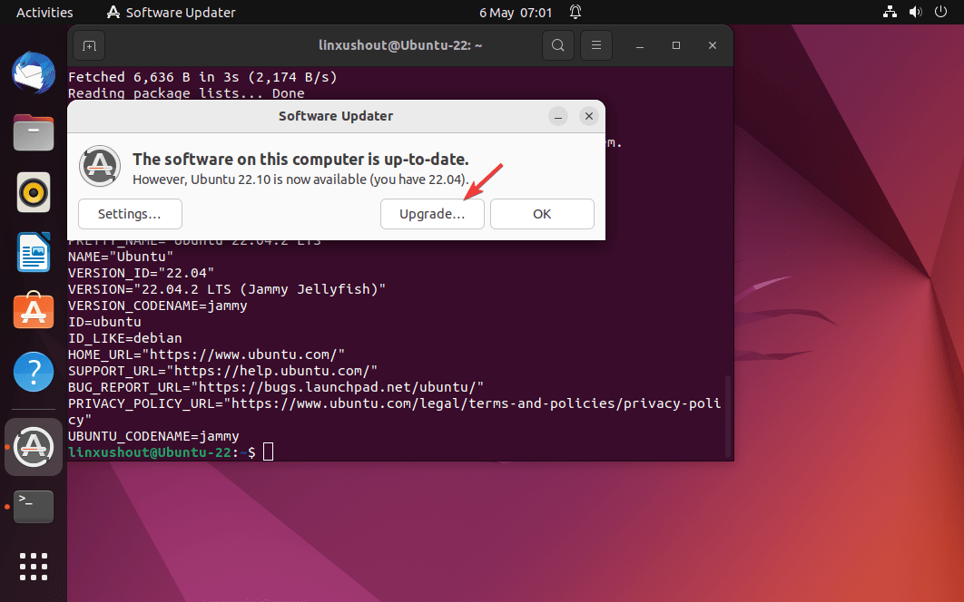The width and height of the screenshot is (964, 602).
Task: Open LibreOffice Writer from the dock
Action: coord(34,252)
